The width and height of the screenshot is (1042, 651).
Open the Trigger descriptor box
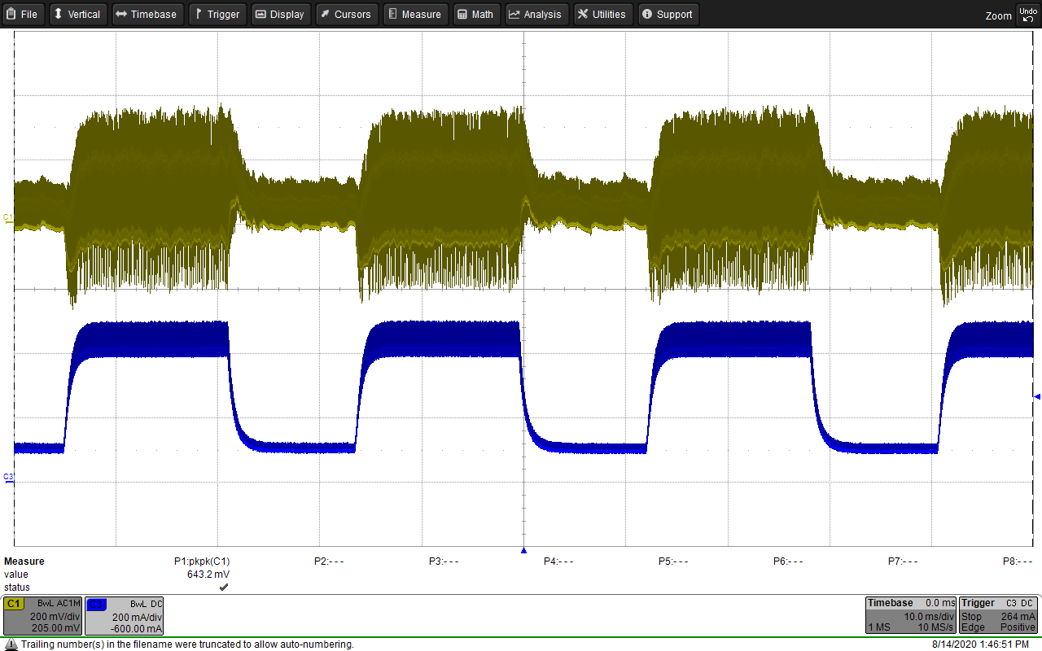coord(998,615)
